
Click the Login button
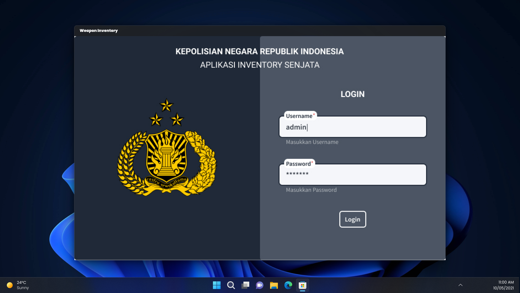353,219
